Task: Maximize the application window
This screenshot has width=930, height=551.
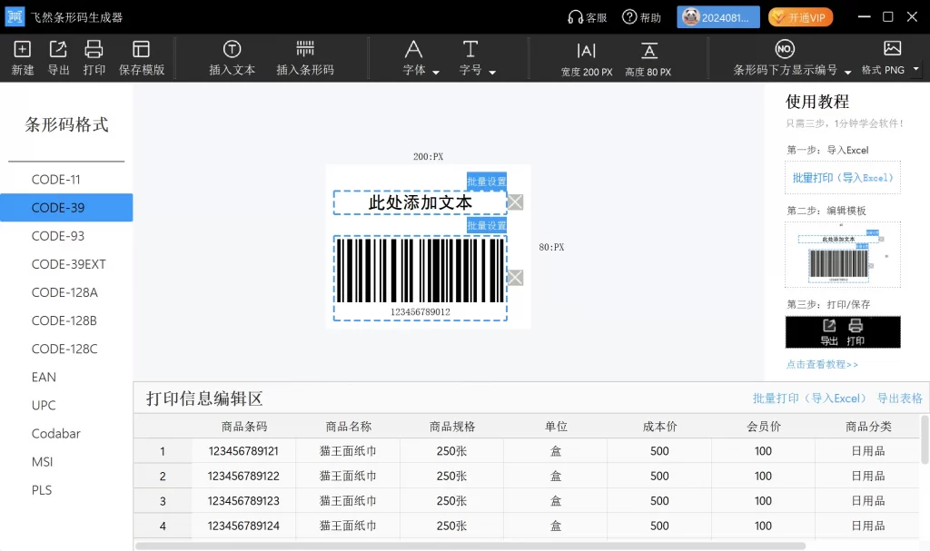Action: (888, 16)
